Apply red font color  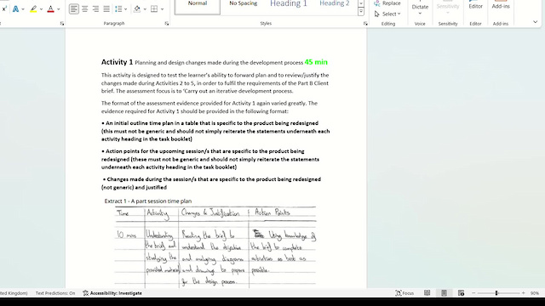coord(51,9)
